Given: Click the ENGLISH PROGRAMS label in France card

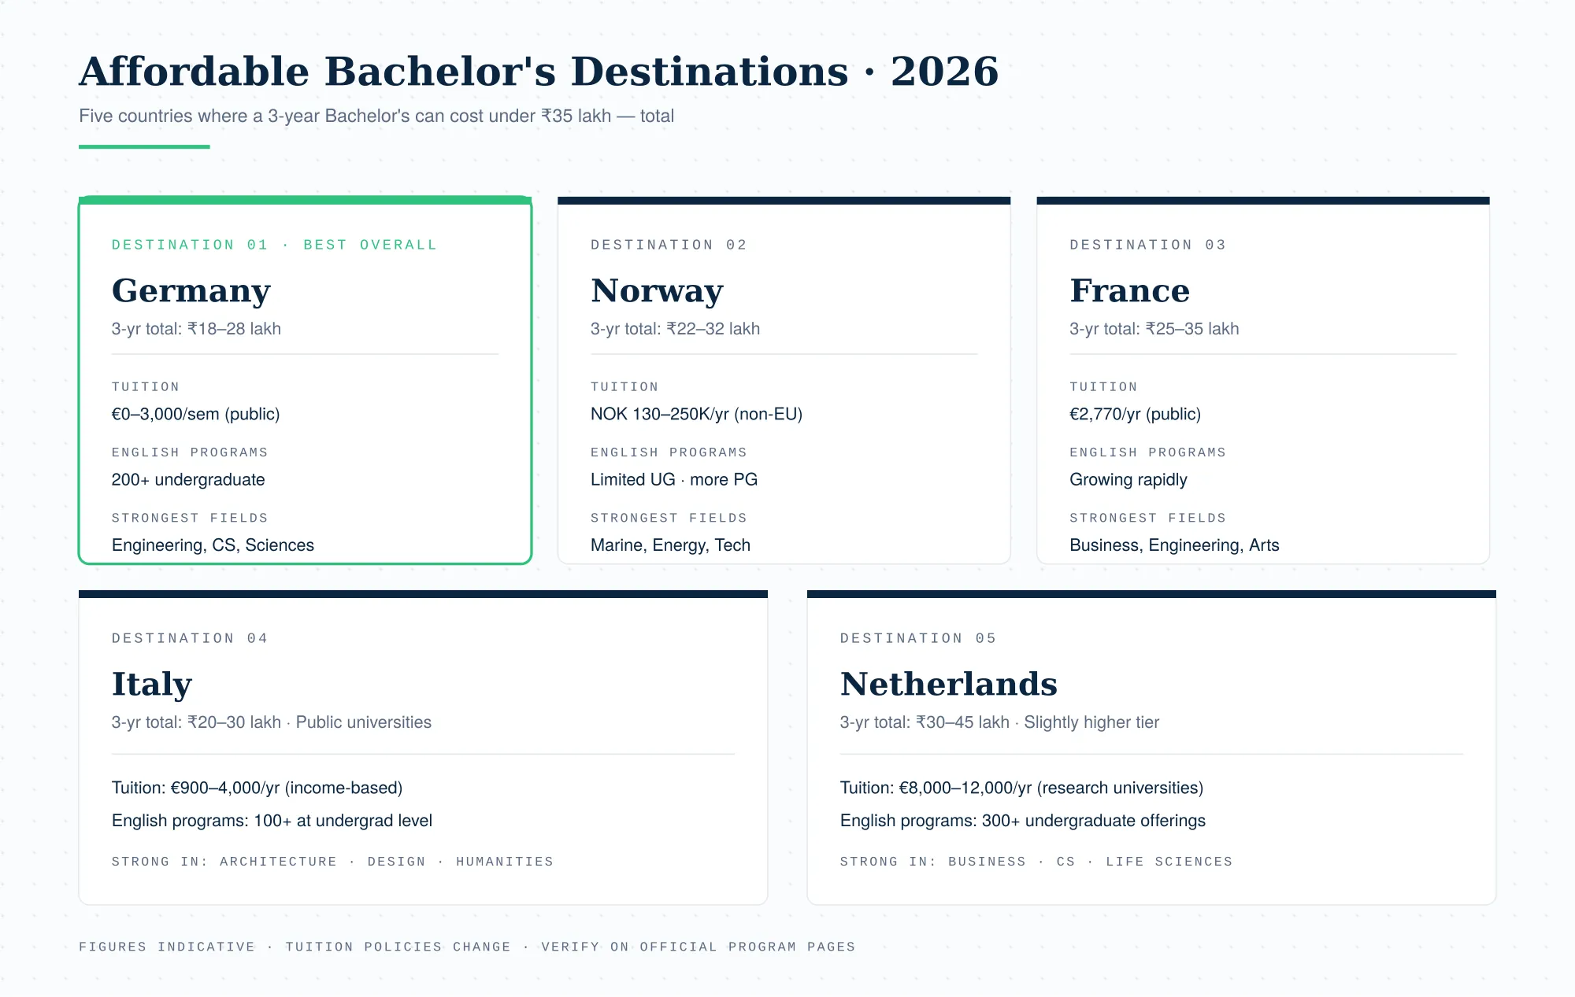Looking at the screenshot, I should (1147, 452).
